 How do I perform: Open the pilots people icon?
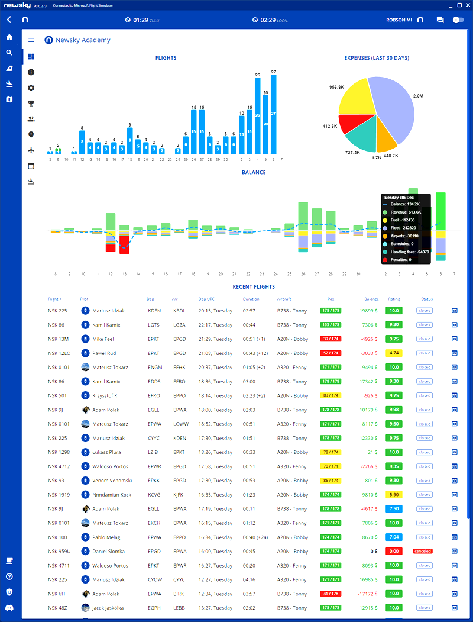[31, 118]
